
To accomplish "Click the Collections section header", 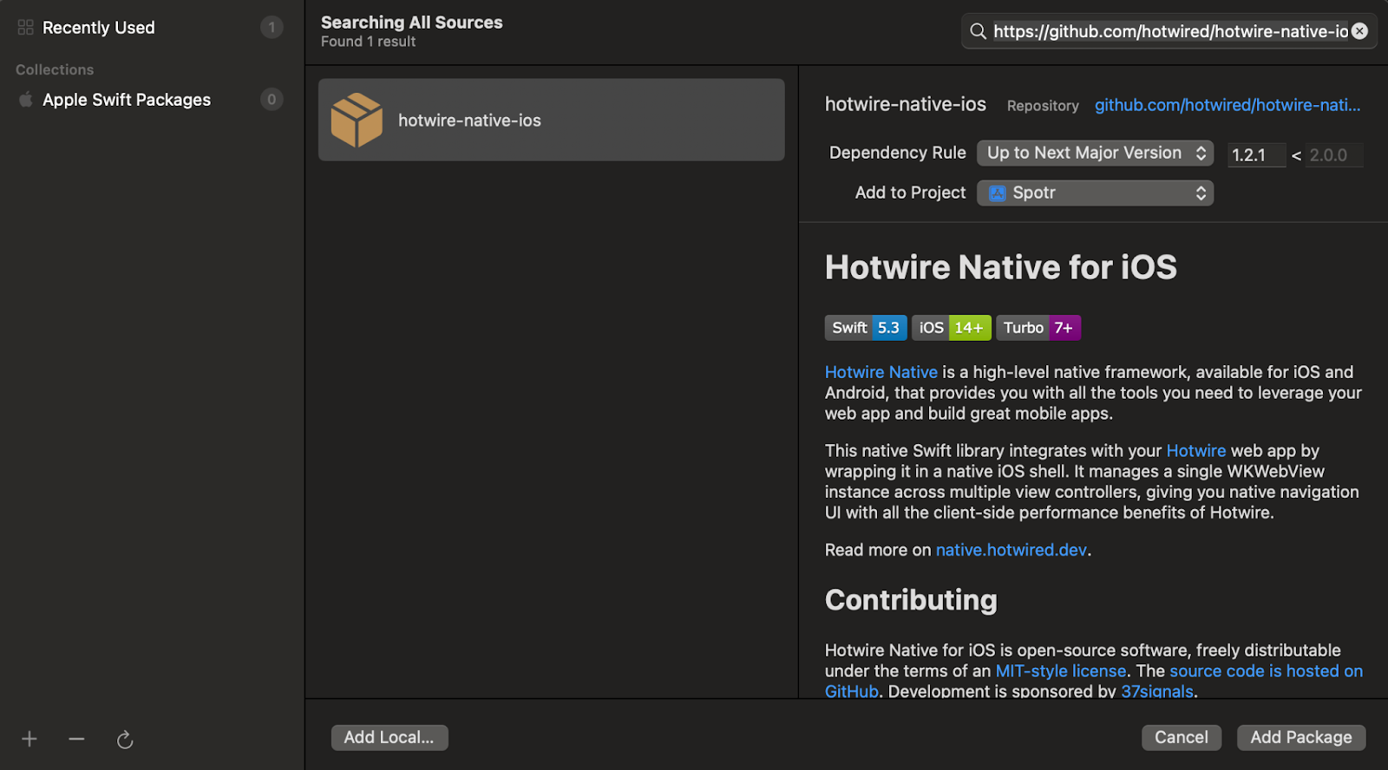I will pyautogui.click(x=55, y=69).
